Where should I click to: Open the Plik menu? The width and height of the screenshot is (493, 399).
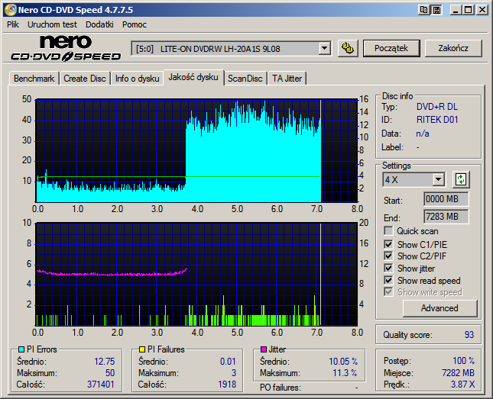13,24
